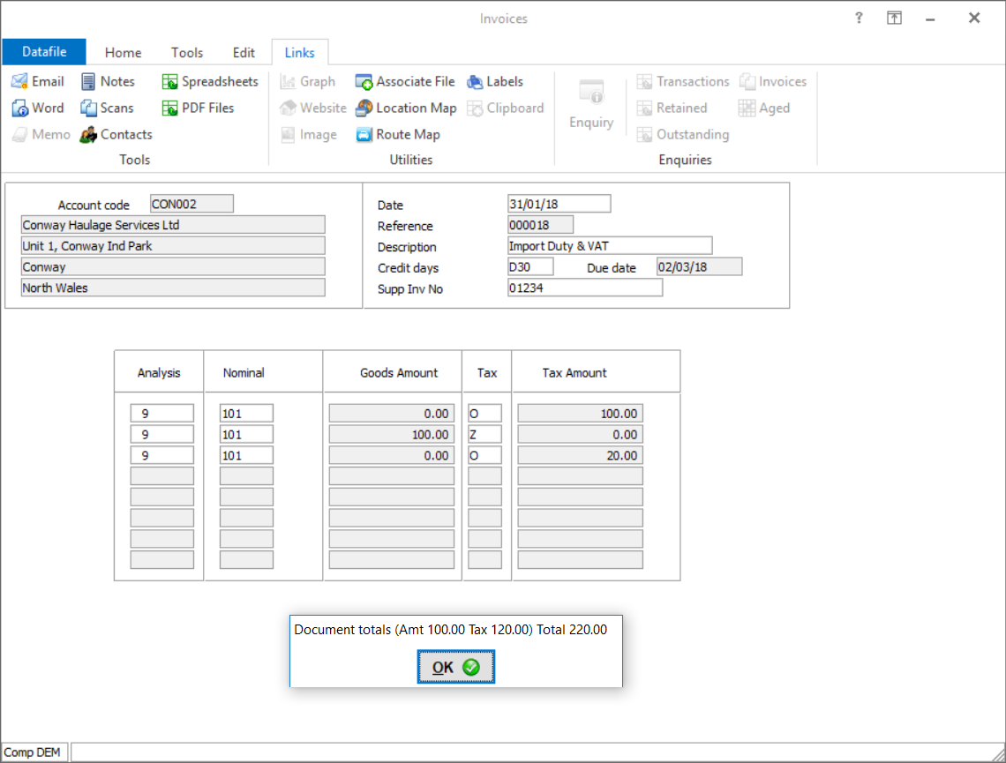The image size is (1006, 763).
Task: Launch the Word link icon
Action: (38, 108)
